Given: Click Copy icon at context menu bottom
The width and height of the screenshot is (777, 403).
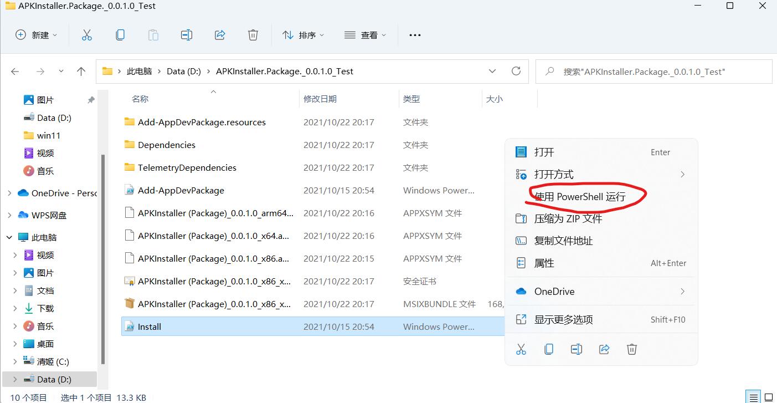Looking at the screenshot, I should click(x=549, y=349).
